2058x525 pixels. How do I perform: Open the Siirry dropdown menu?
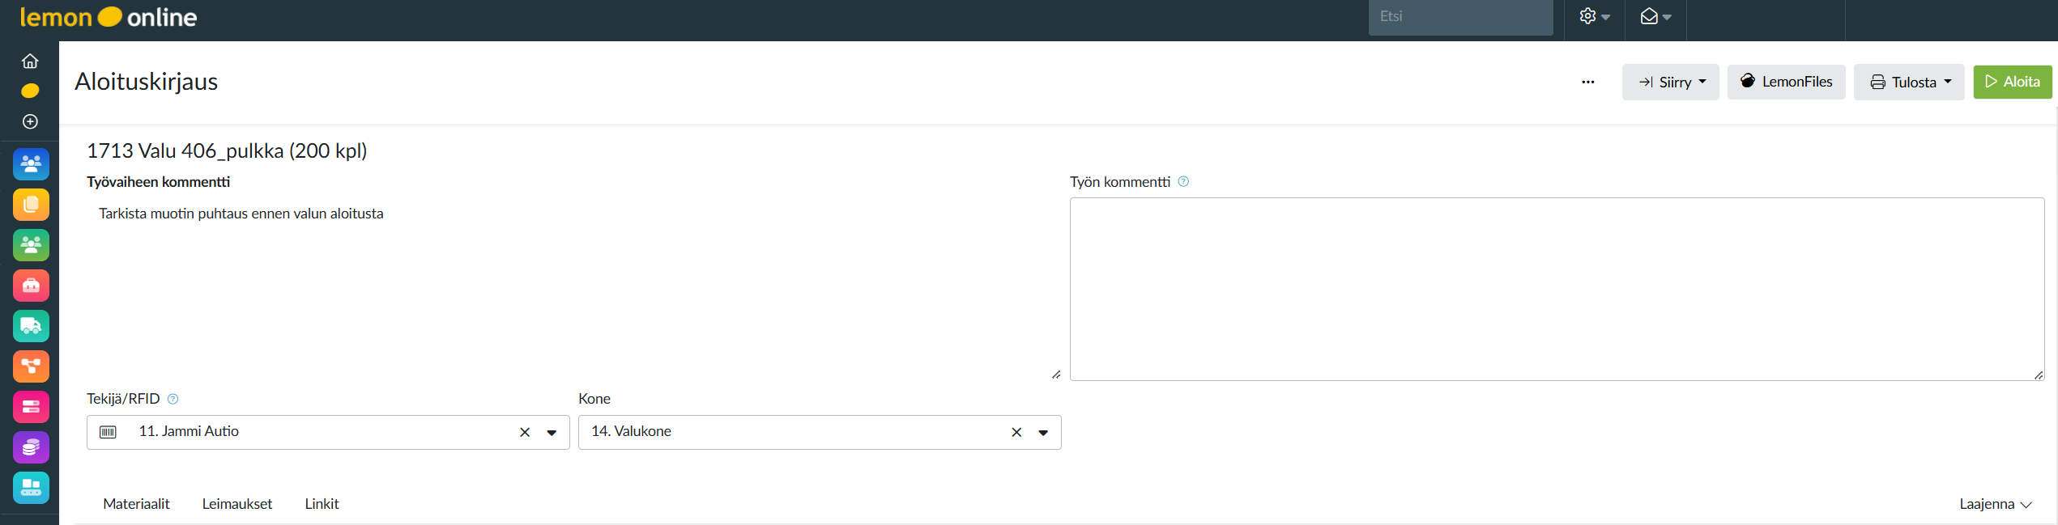click(x=1670, y=83)
